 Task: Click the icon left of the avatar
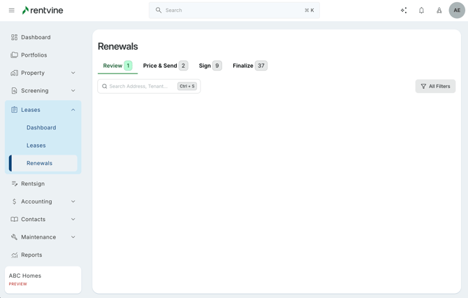click(x=439, y=10)
